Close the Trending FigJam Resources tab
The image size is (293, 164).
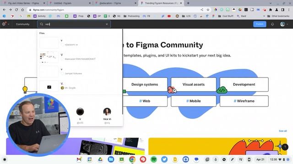(181, 3)
